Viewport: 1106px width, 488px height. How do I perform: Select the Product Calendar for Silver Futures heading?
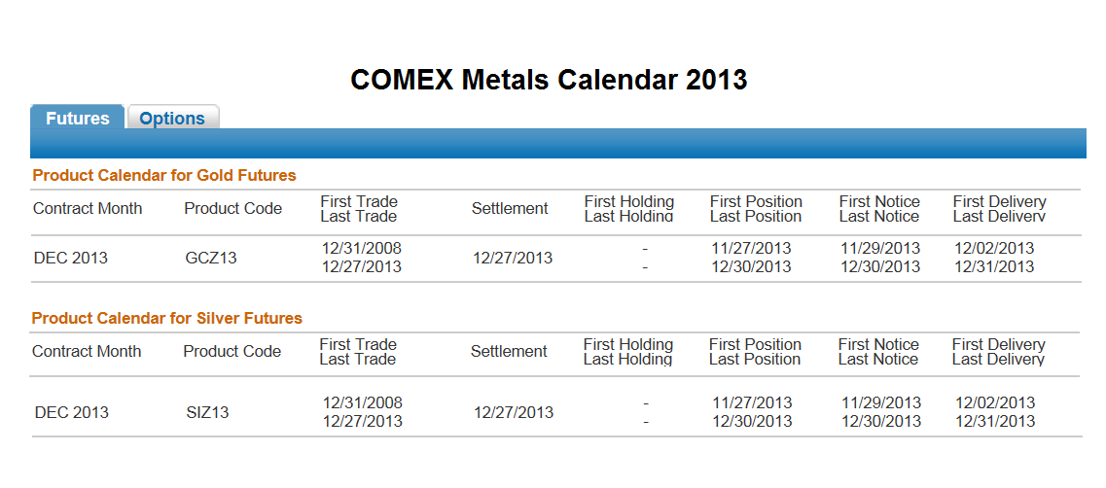(167, 318)
